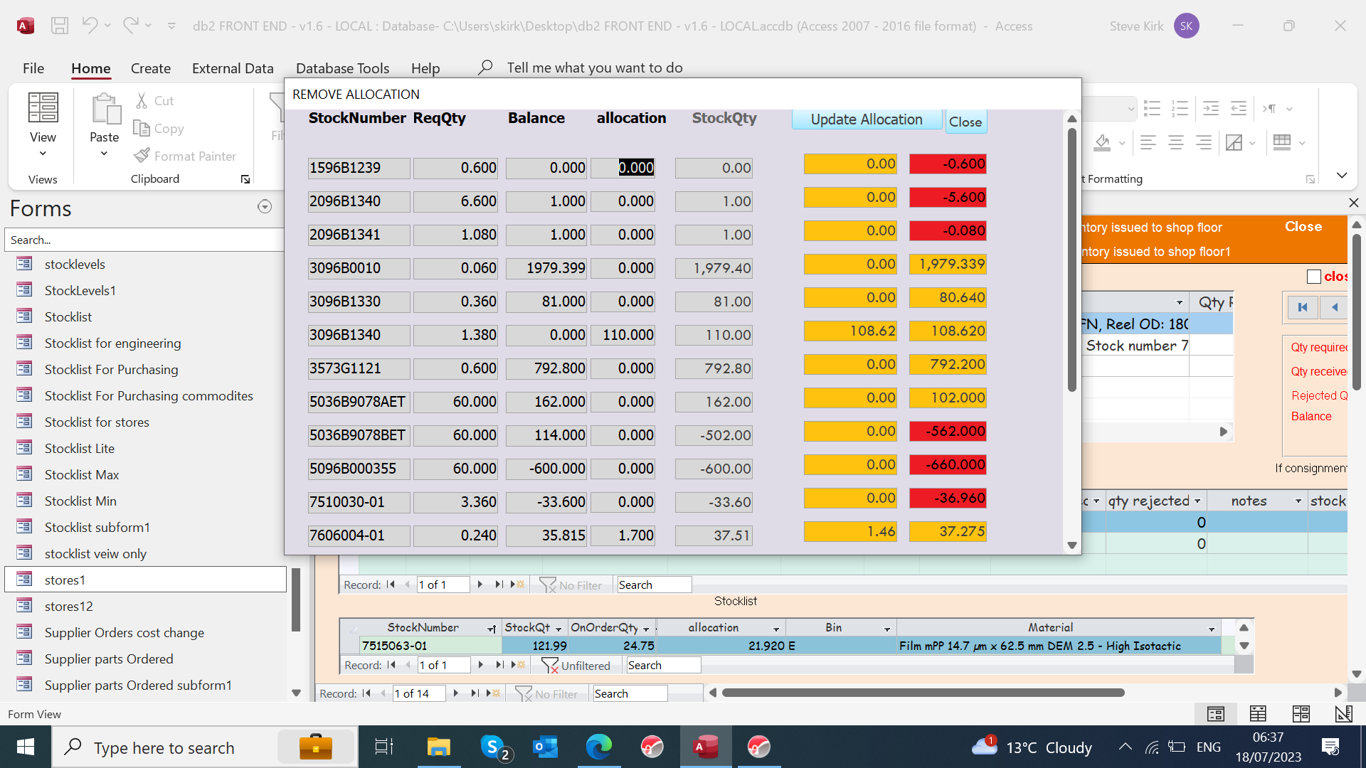The width and height of the screenshot is (1366, 768).
Task: Switch to Design View status icon
Action: pyautogui.click(x=1343, y=713)
